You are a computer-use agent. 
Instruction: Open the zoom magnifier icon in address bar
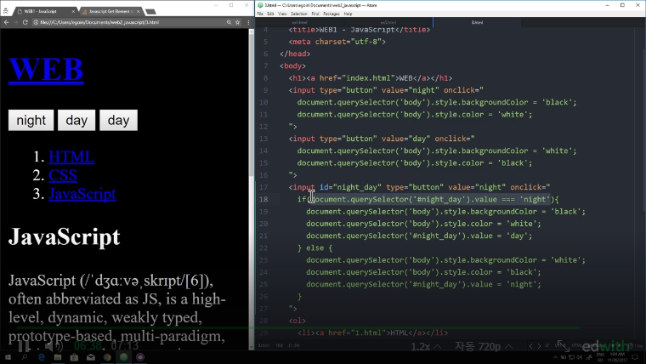pyautogui.click(x=229, y=22)
